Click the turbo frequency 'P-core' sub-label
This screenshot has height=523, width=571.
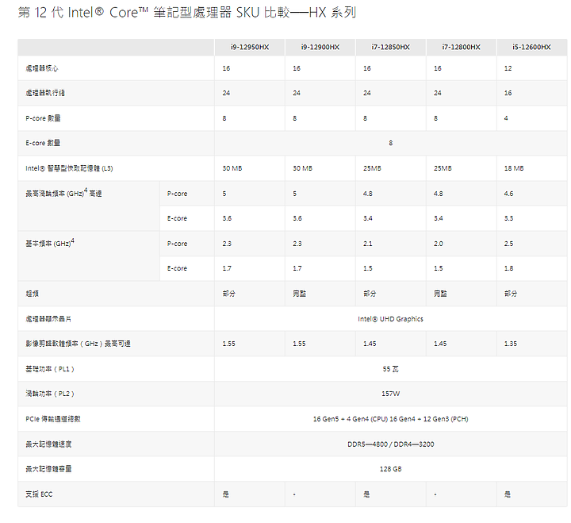pos(177,194)
